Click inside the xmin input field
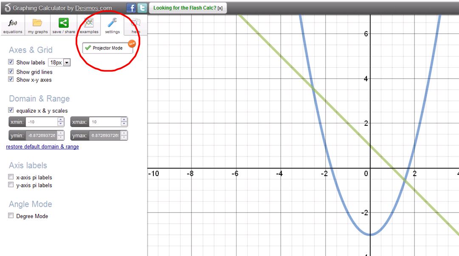The image size is (459, 256). (41, 121)
